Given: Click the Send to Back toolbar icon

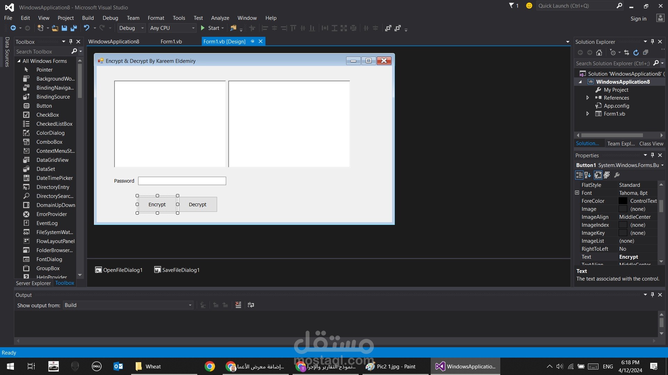Looking at the screenshot, I should point(398,28).
